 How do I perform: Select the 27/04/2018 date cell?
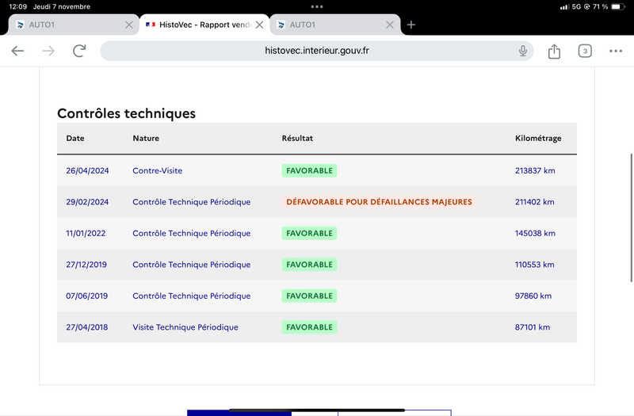tap(87, 327)
